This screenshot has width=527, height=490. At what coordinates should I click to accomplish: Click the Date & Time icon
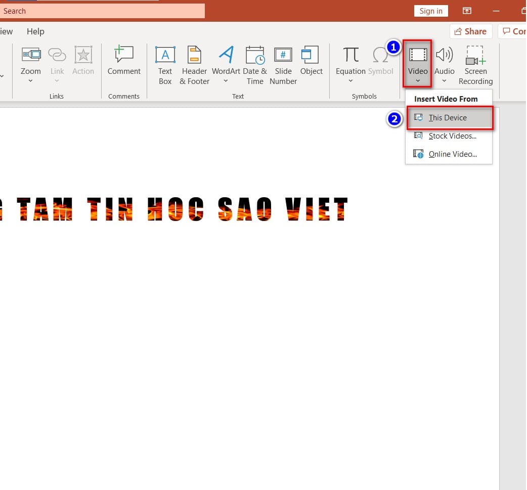[255, 55]
